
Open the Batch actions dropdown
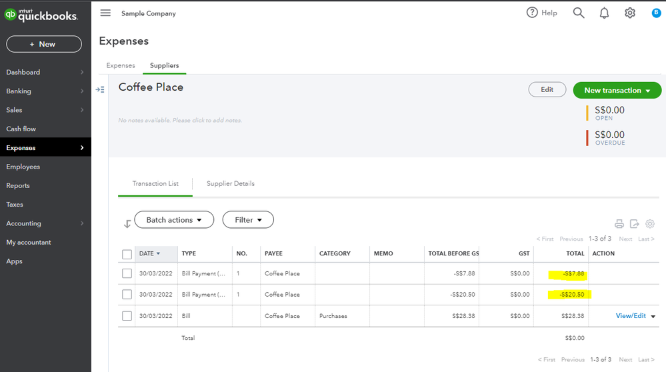coord(174,220)
